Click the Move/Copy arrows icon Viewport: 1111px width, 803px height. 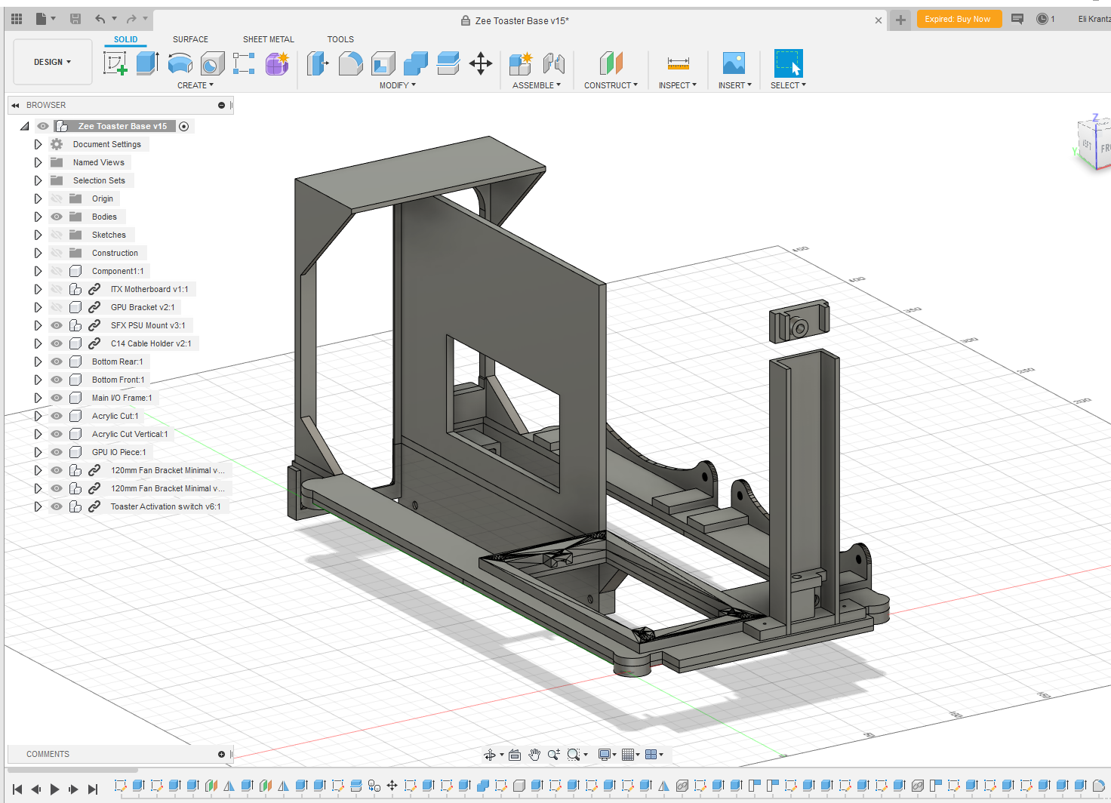(481, 63)
